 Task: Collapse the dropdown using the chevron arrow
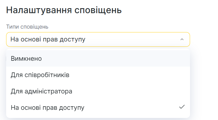tap(182, 39)
